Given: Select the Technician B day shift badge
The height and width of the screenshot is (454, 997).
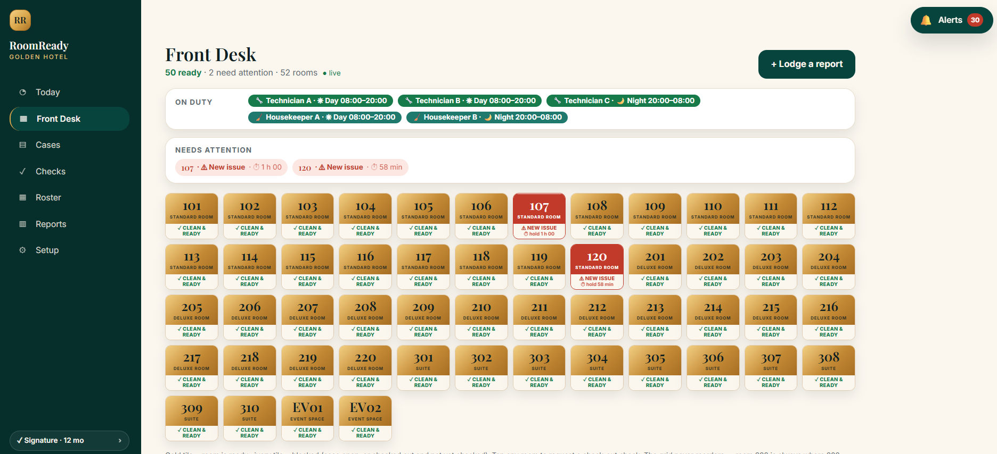Looking at the screenshot, I should click(x=470, y=100).
